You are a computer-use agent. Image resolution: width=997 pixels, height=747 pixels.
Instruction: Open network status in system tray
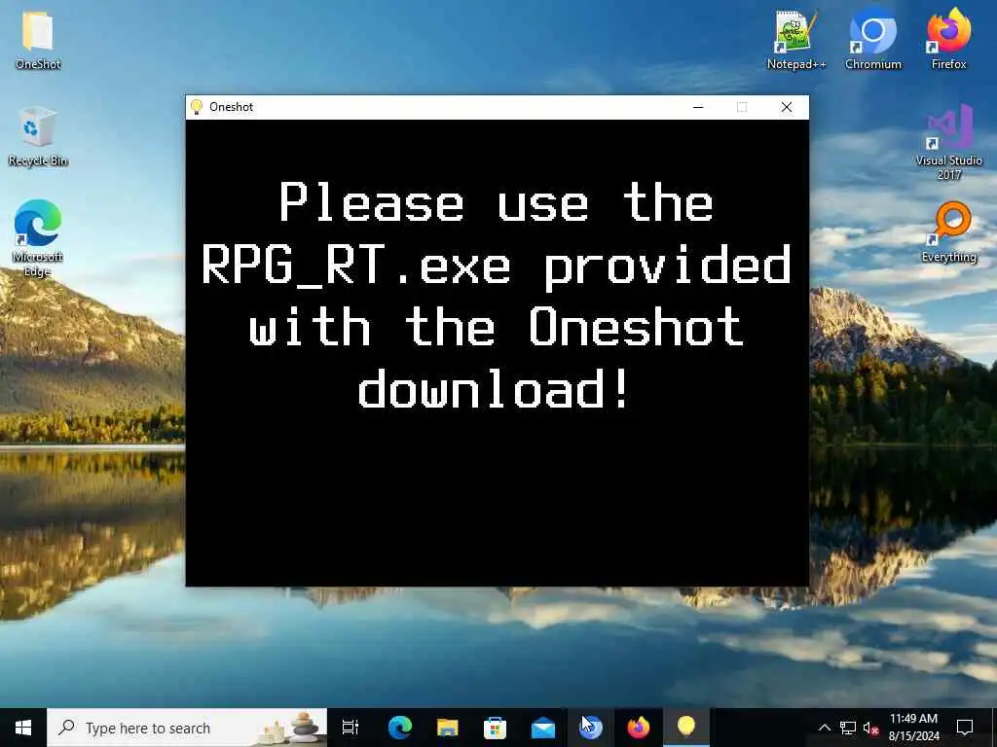(x=848, y=728)
